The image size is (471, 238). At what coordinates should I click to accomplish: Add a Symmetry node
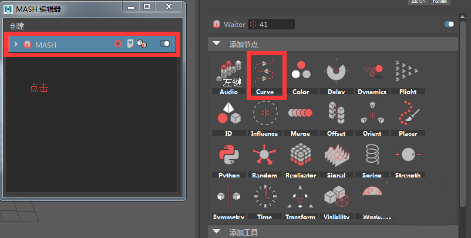228,202
